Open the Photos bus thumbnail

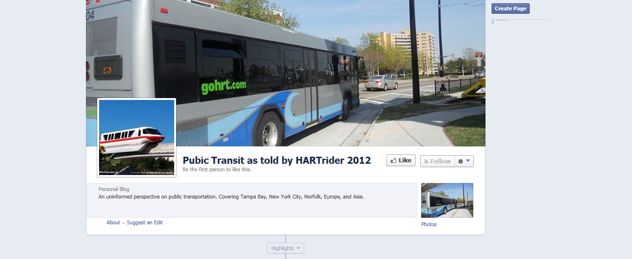coord(447,200)
